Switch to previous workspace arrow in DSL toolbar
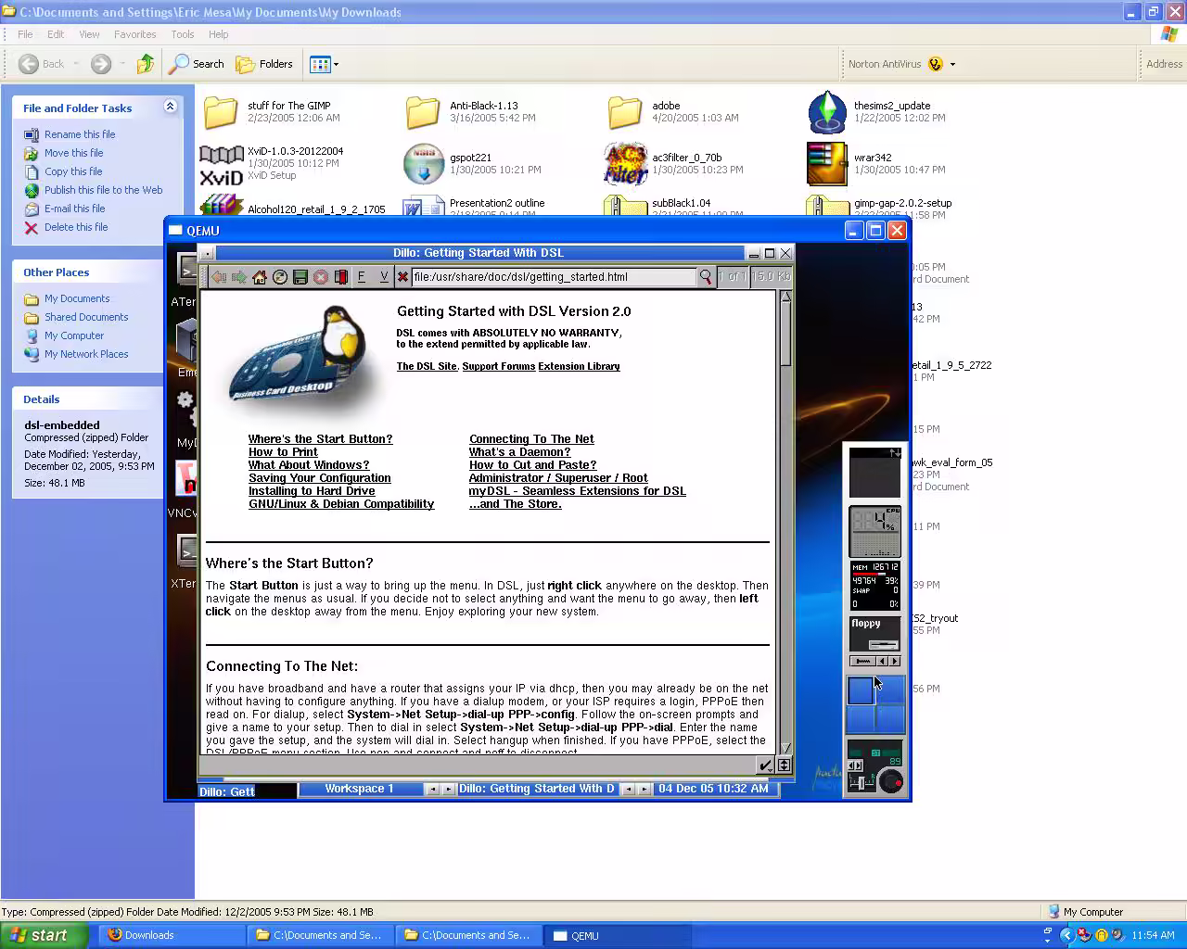The width and height of the screenshot is (1187, 949). coord(432,790)
